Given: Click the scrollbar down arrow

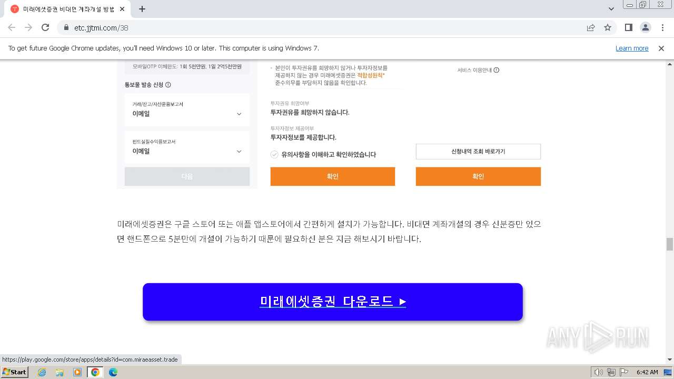Looking at the screenshot, I should click(670, 360).
